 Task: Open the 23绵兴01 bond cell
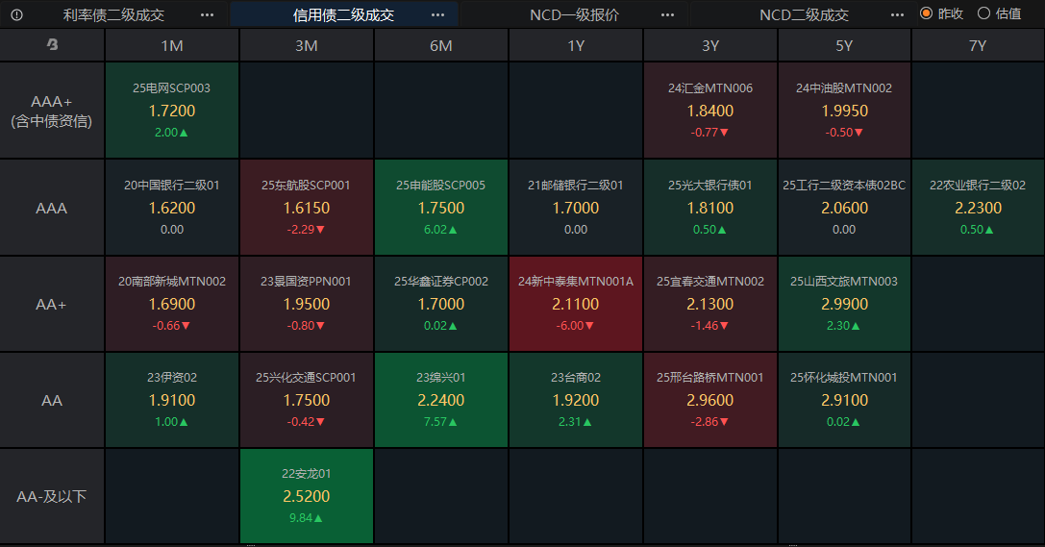(x=441, y=400)
